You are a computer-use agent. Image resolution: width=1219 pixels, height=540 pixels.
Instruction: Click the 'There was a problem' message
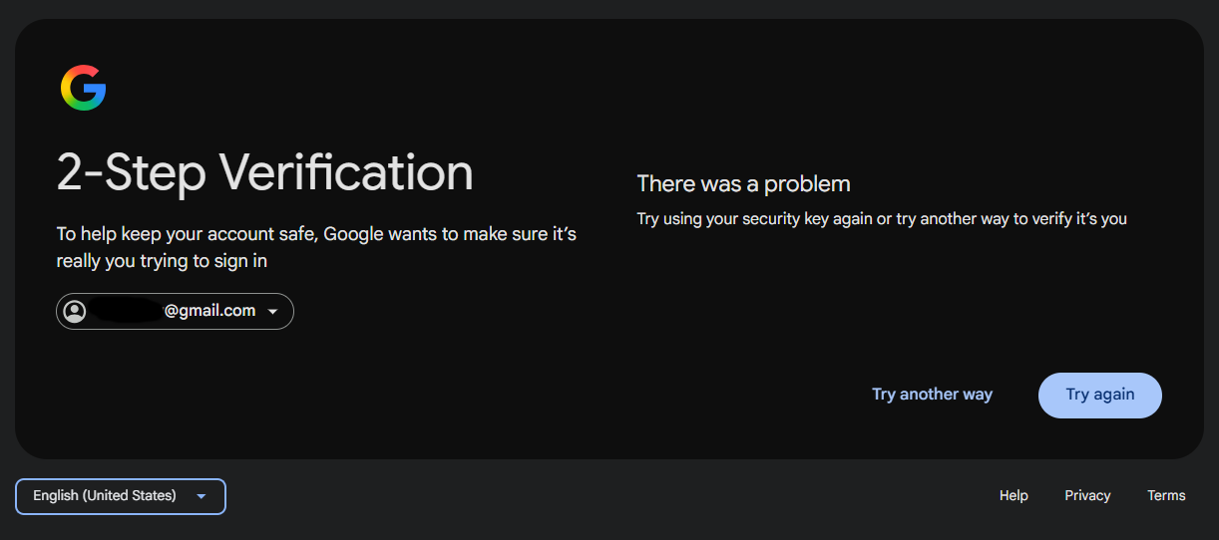tap(743, 183)
